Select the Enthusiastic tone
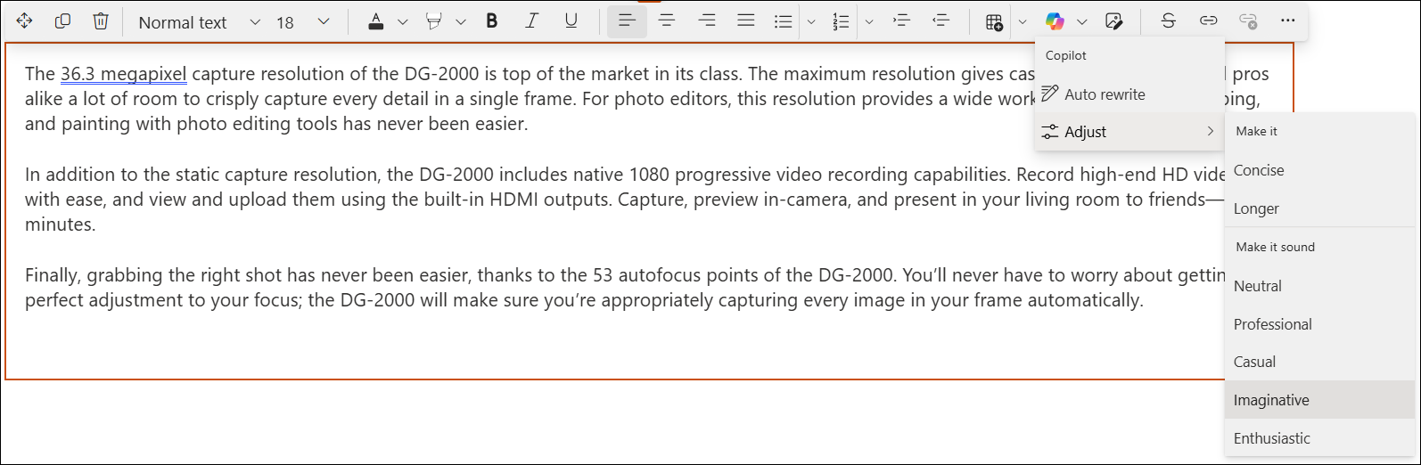This screenshot has height=465, width=1421. [1320, 438]
